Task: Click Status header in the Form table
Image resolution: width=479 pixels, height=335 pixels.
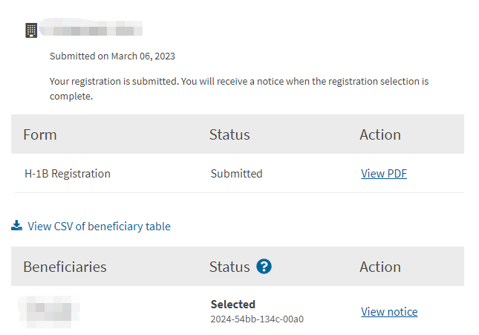Action: tap(229, 134)
